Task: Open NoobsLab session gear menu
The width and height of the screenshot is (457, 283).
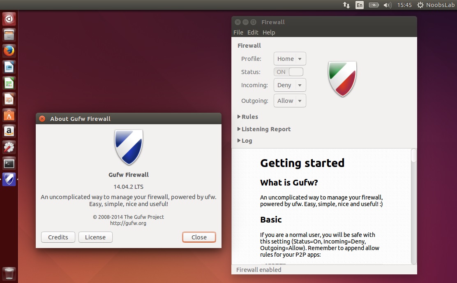Action: pyautogui.click(x=436, y=5)
